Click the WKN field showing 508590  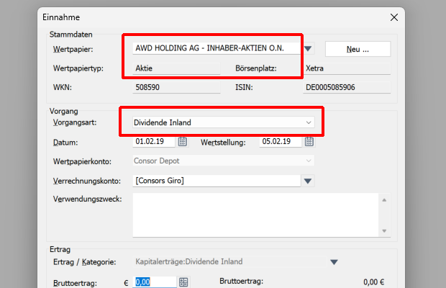[x=176, y=87]
